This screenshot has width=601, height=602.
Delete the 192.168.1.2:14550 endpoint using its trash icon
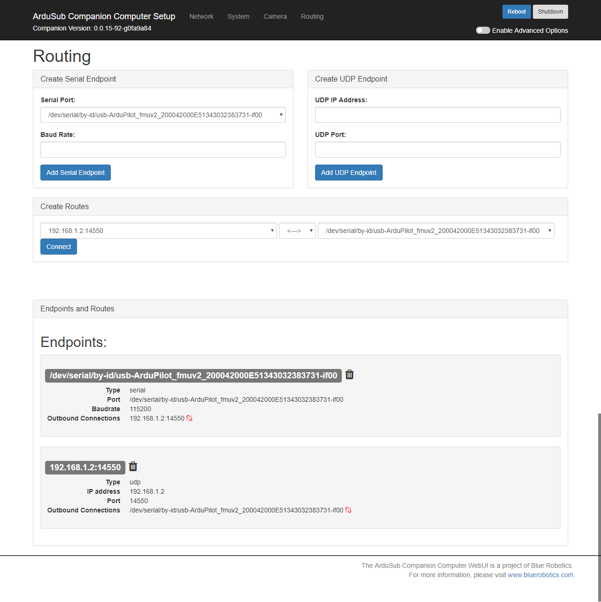pos(133,467)
